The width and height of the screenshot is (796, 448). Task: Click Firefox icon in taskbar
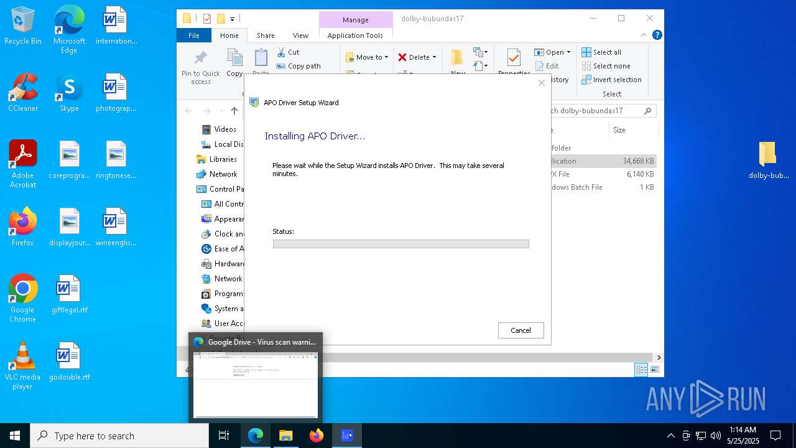tap(317, 436)
